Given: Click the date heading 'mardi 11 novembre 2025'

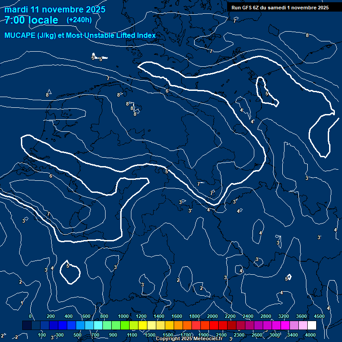Looking at the screenshot, I should click(x=55, y=9).
